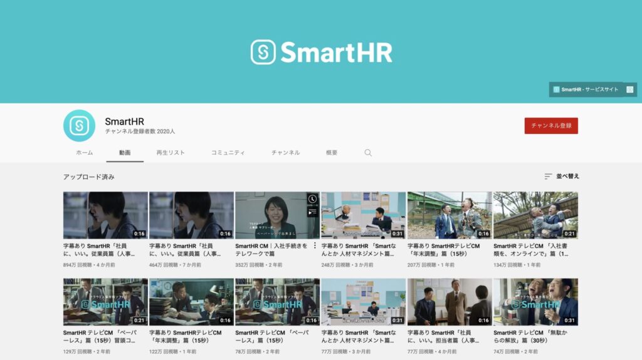Image resolution: width=642 pixels, height=360 pixels.
Task: Open the channel search magnifier icon
Action: [368, 153]
